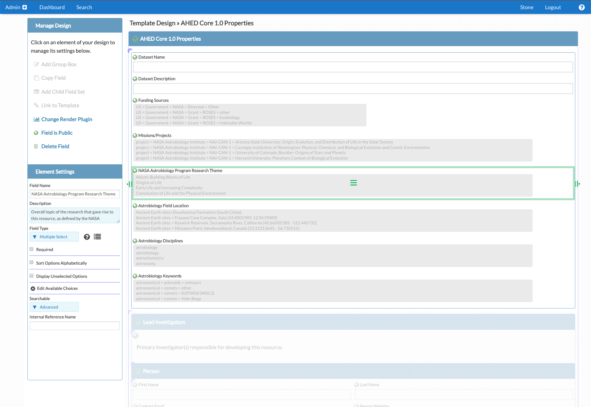
Task: Click globe icon beside Astrobiology Keywords
Action: click(x=135, y=276)
